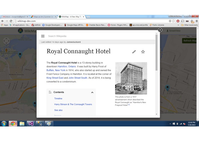Star the Royal Connaught Hotel article
Viewport: 199px width, 141px height.
[x=143, y=52]
